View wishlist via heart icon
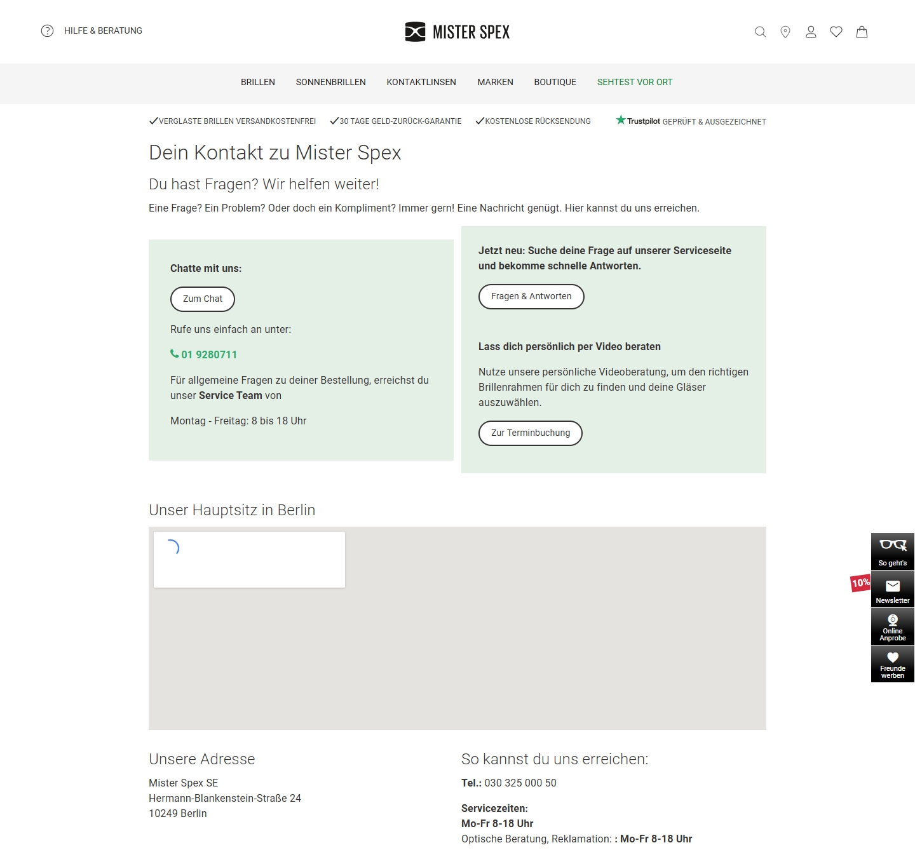The image size is (915, 864). (836, 32)
